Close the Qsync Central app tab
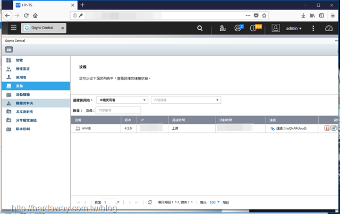 (63, 28)
